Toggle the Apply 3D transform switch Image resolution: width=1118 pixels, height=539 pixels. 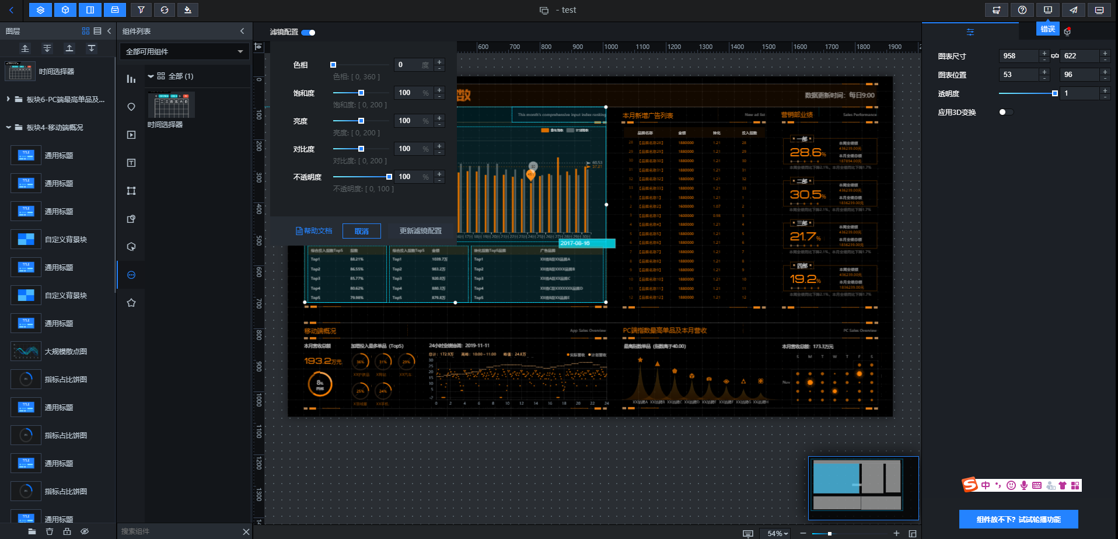point(1006,112)
